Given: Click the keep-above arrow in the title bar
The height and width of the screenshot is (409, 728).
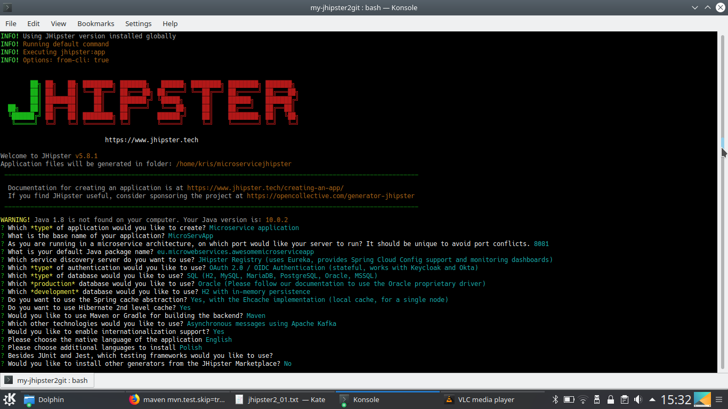Looking at the screenshot, I should [707, 7].
